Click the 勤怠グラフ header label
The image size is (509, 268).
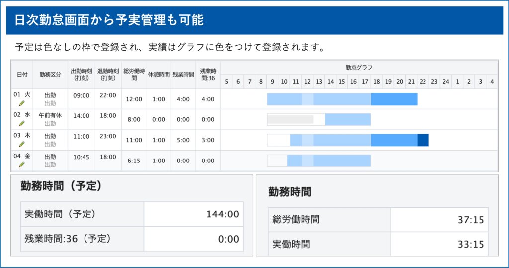tap(359, 67)
